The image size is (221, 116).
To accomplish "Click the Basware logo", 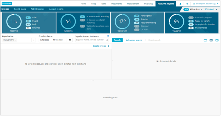I will tap(7, 3).
